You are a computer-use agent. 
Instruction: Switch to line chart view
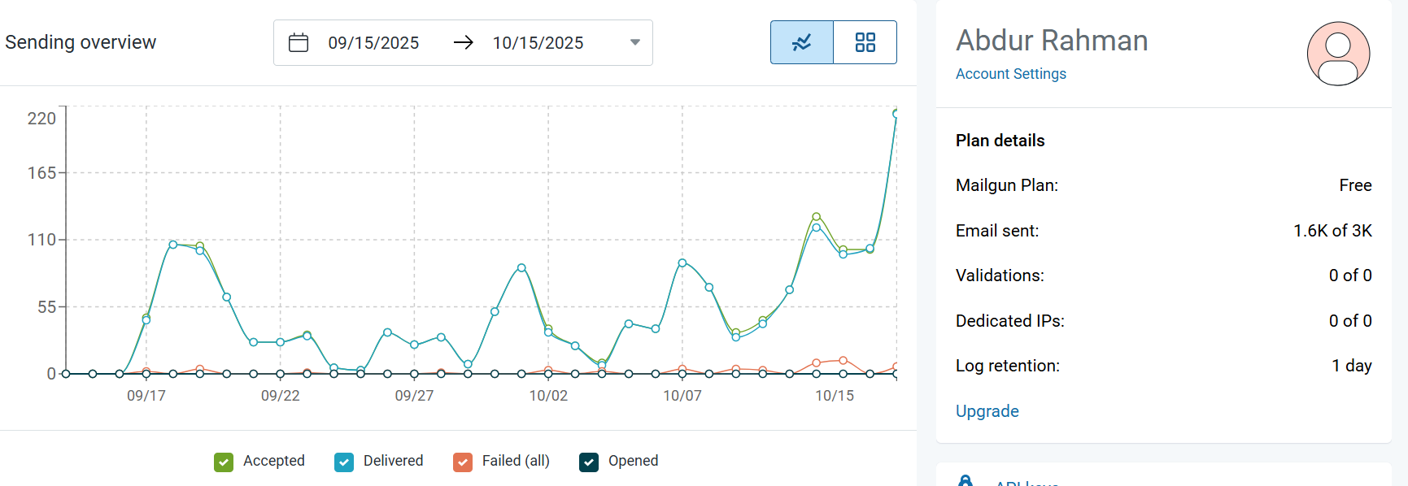point(801,42)
